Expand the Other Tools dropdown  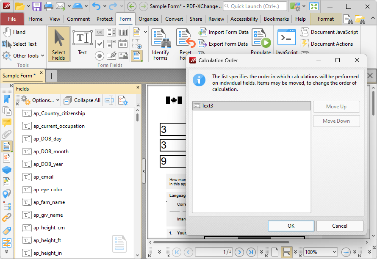click(x=42, y=55)
